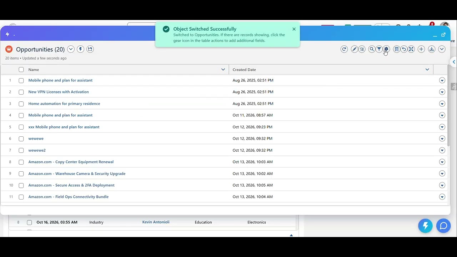Screen dimensions: 457x257
Task: Tick checkbox for Copy Center Equipment Renewal
Action: (21, 162)
